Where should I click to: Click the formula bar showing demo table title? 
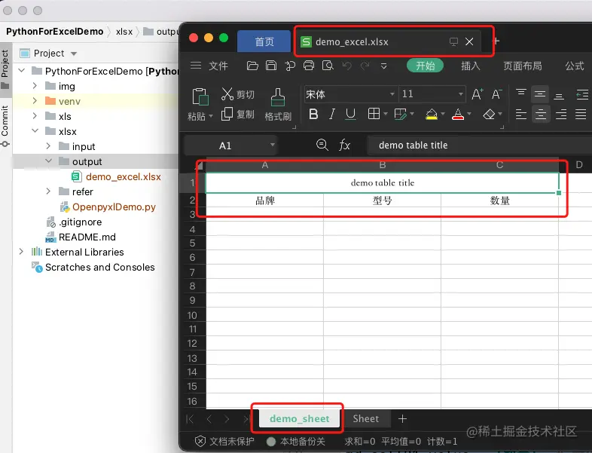480,145
